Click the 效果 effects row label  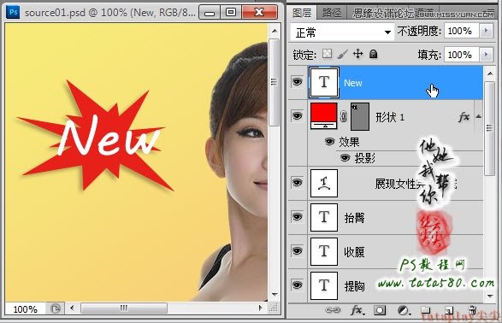[x=349, y=142]
